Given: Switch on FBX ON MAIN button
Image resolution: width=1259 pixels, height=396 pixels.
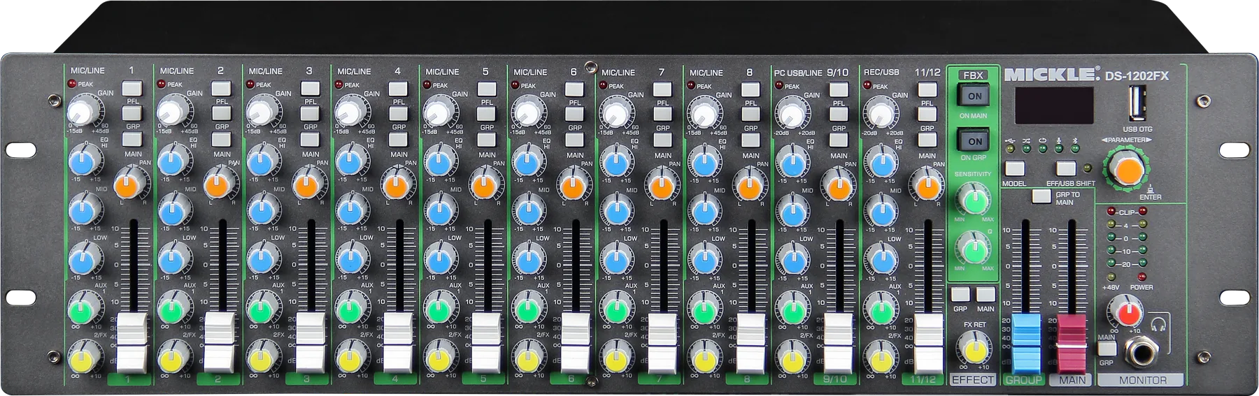Looking at the screenshot, I should click(974, 96).
